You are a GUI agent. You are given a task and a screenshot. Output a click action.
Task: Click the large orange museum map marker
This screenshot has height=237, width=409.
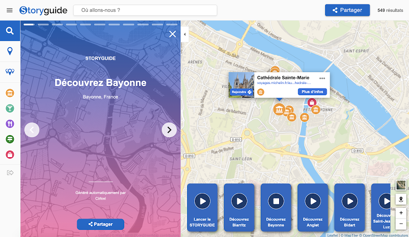pos(279,109)
